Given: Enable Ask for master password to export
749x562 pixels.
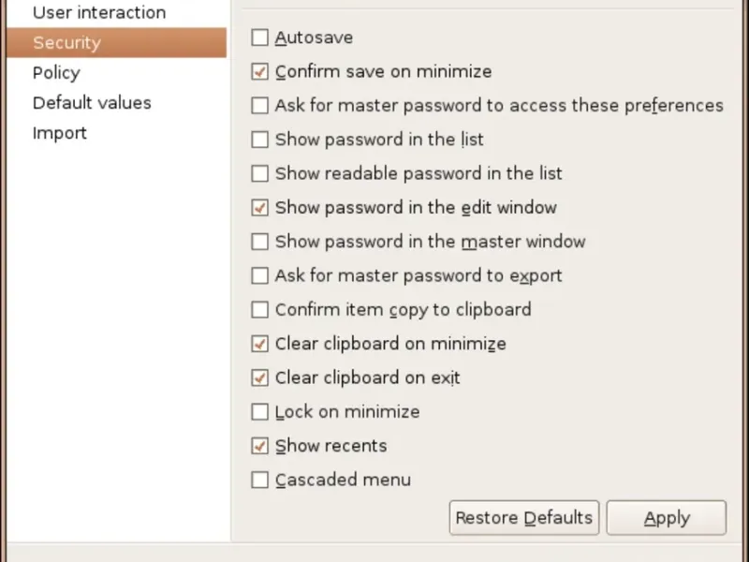Looking at the screenshot, I should 260,276.
